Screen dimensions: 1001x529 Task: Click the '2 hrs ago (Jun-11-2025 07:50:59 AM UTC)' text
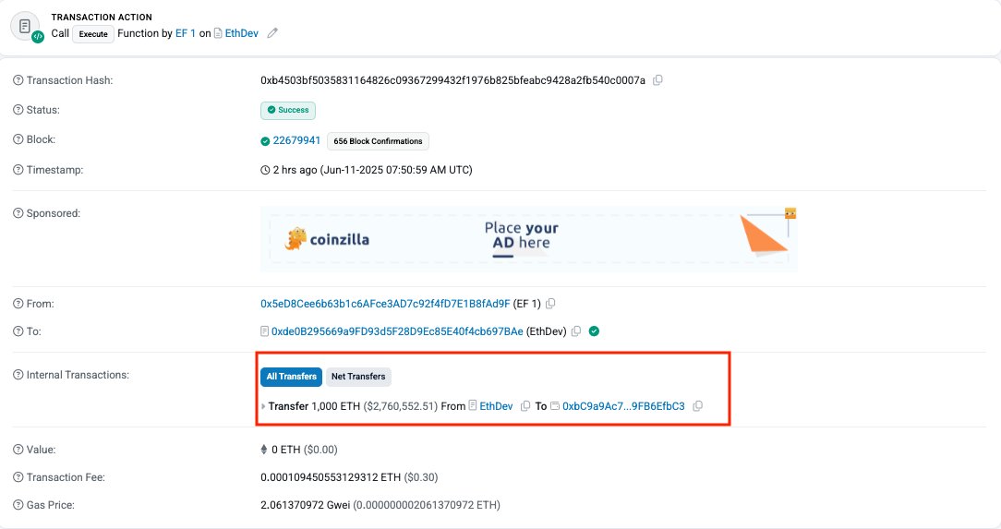[x=373, y=171]
